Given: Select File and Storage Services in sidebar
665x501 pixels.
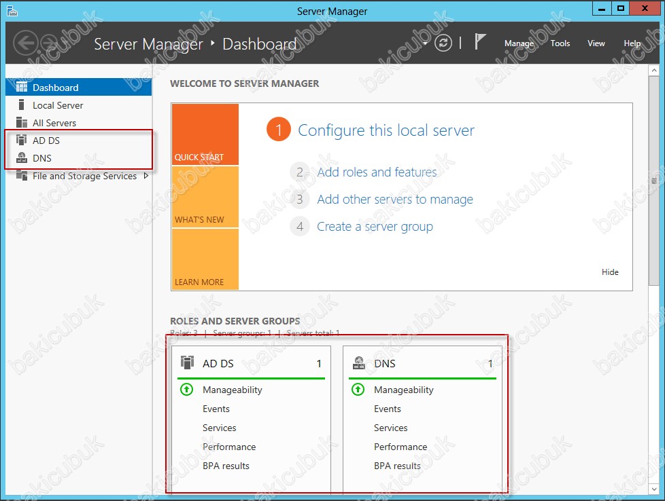Looking at the screenshot, I should point(78,176).
